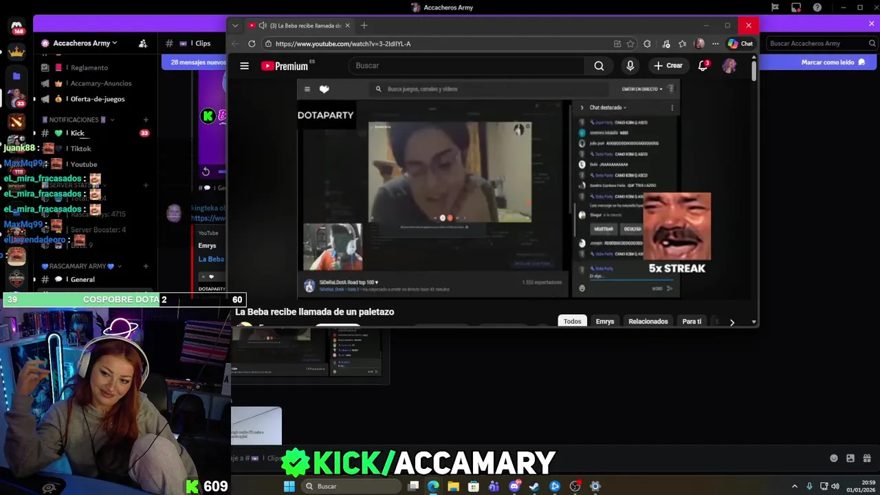Open Discord direct messages home icon
This screenshot has height=495, width=880.
(16, 27)
